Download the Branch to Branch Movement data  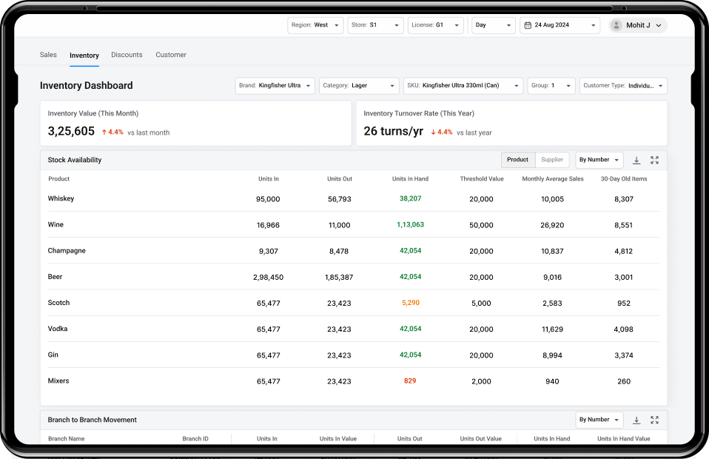[x=636, y=420]
